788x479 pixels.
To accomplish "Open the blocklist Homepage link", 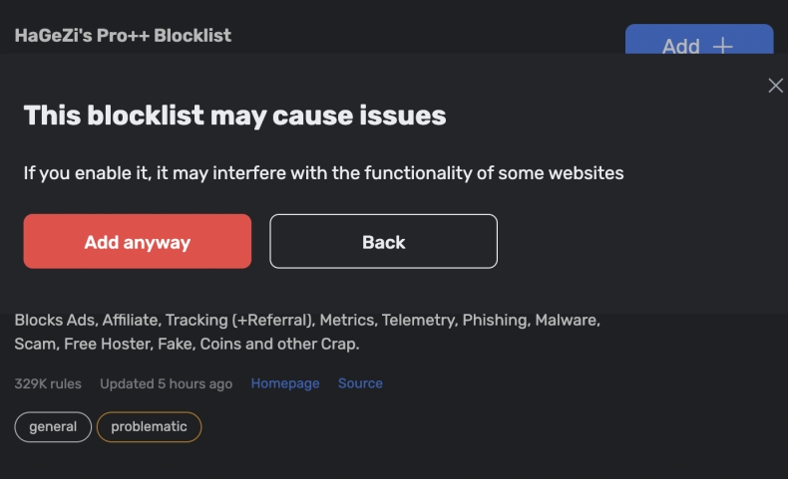I will coord(285,383).
